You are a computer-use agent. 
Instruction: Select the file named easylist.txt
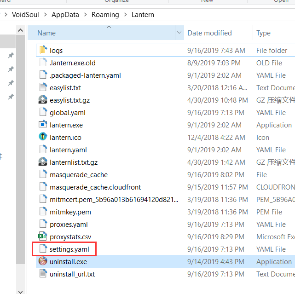point(65,88)
